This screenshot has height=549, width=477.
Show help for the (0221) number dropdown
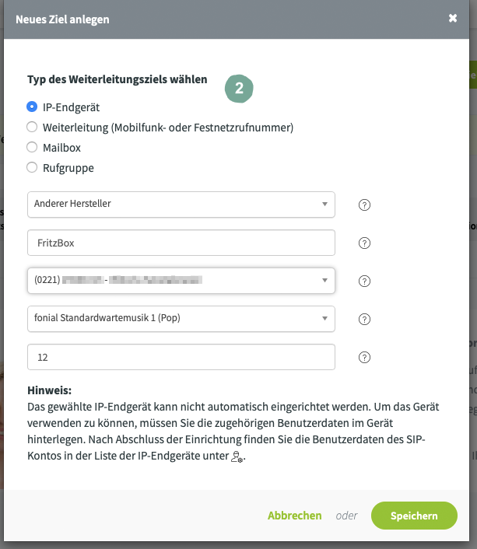364,281
